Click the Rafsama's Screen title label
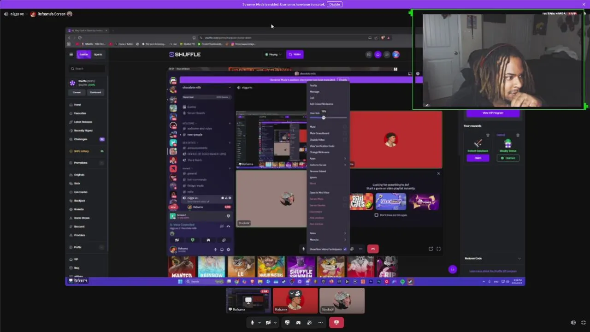The width and height of the screenshot is (590, 332). [x=51, y=14]
